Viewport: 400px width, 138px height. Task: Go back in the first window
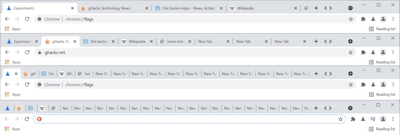pyautogui.click(x=7, y=19)
